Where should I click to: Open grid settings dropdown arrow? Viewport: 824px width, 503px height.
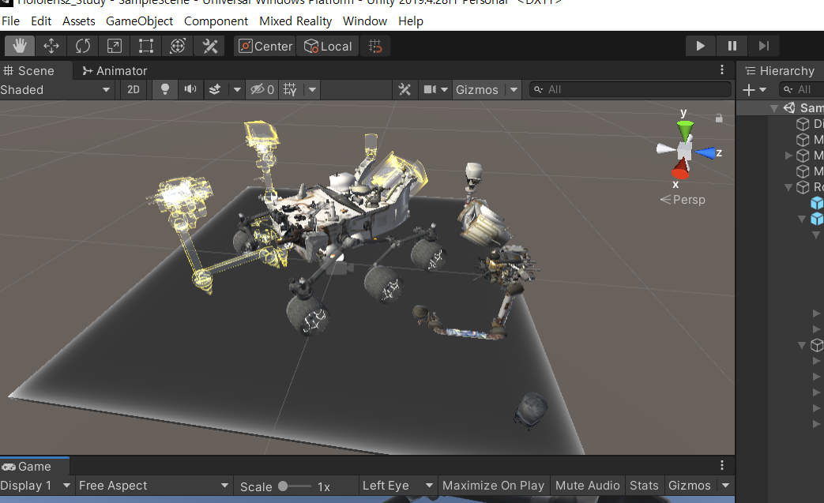312,90
